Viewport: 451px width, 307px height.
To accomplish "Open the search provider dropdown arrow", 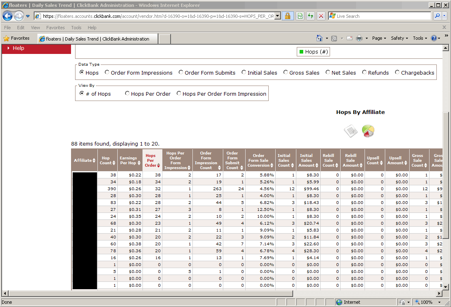I will click(x=445, y=16).
